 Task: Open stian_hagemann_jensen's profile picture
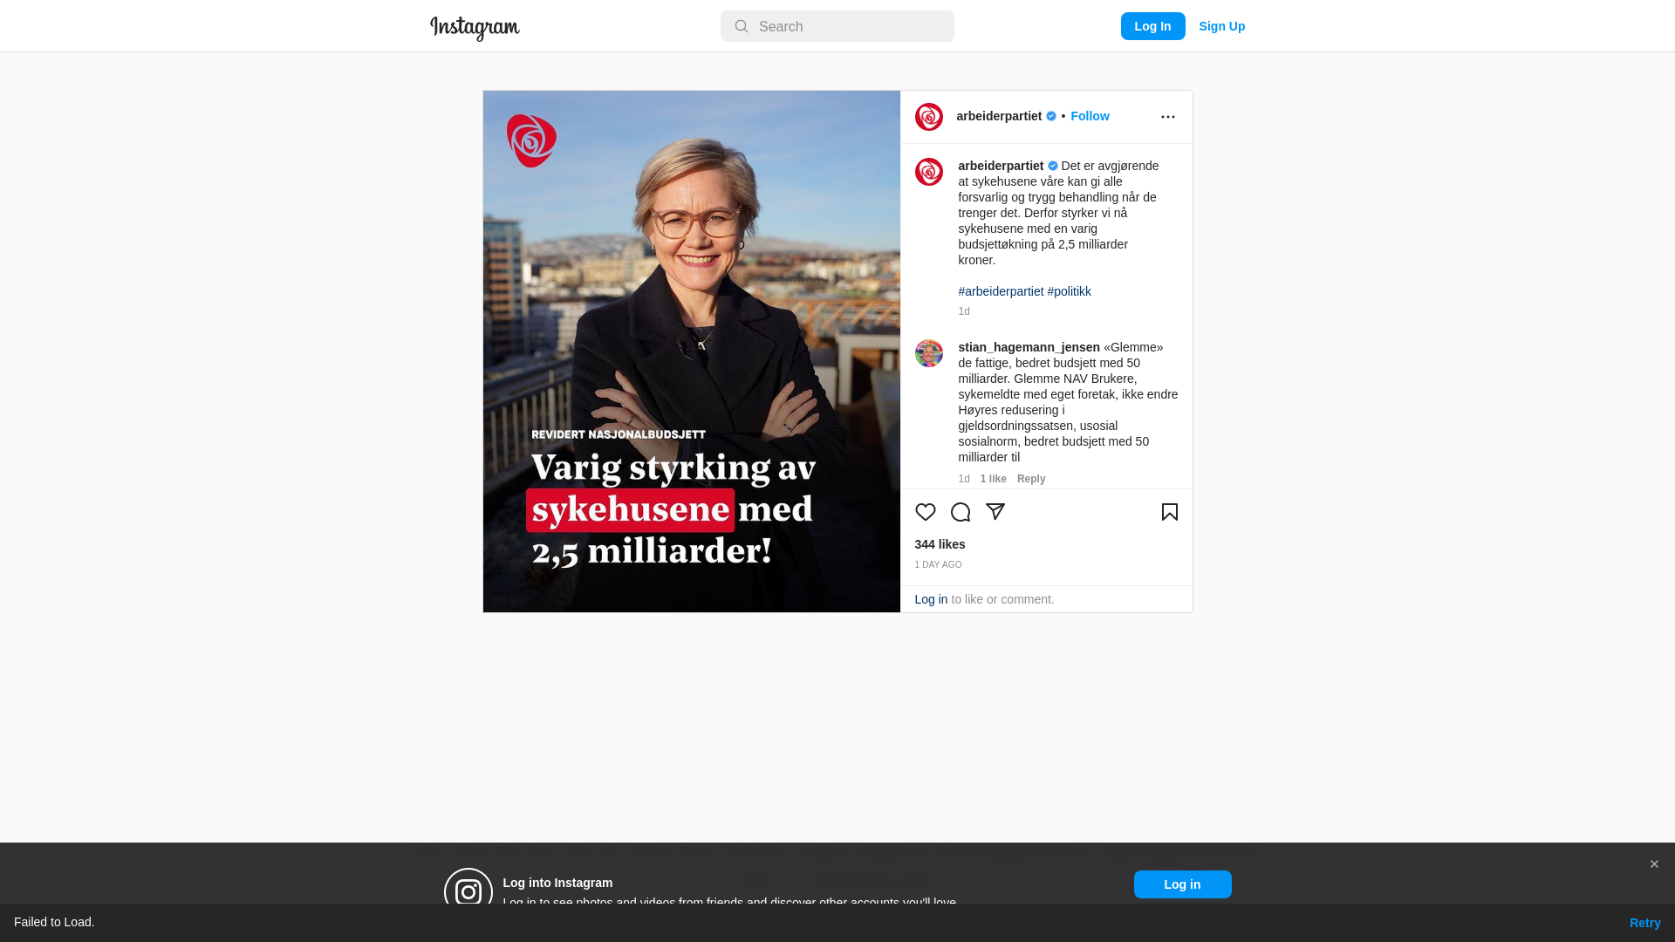[x=929, y=353]
